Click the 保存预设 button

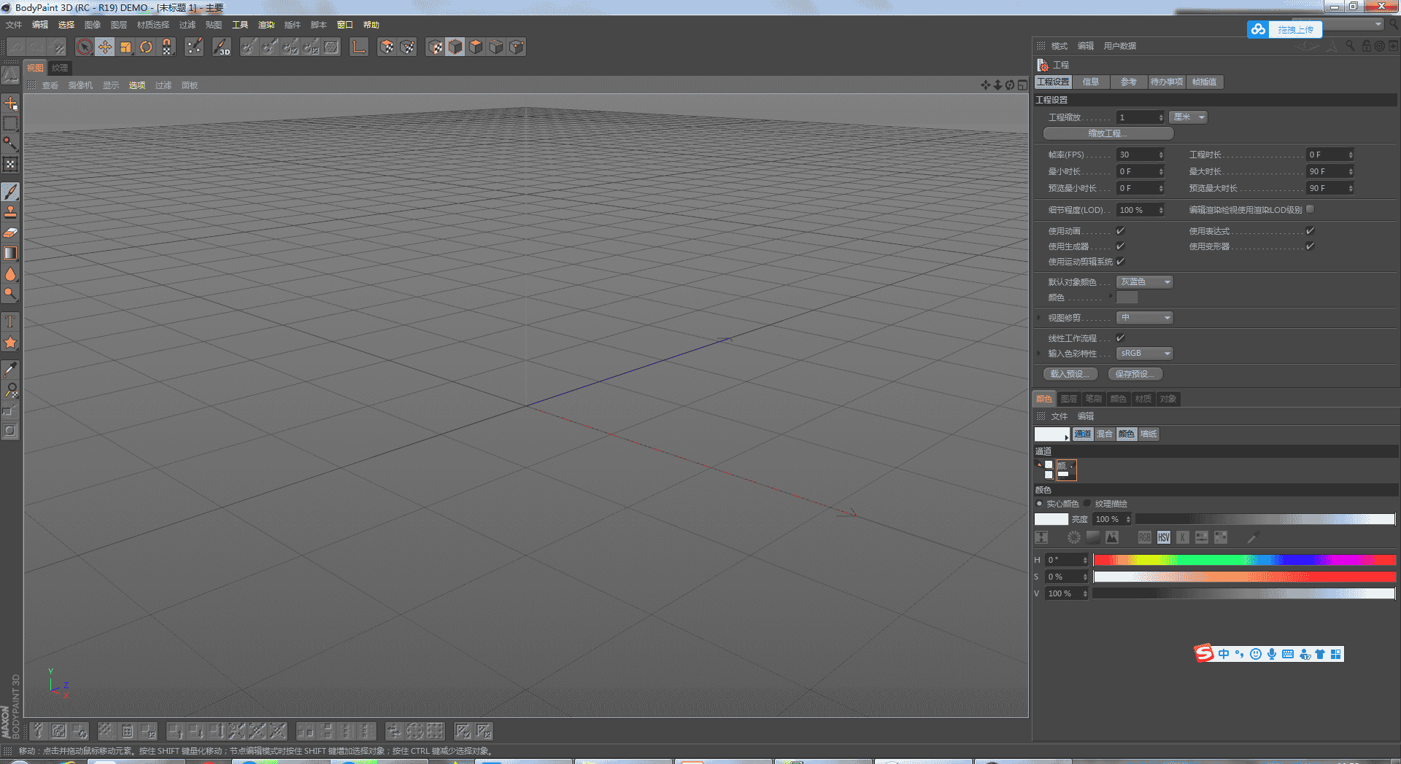1135,374
